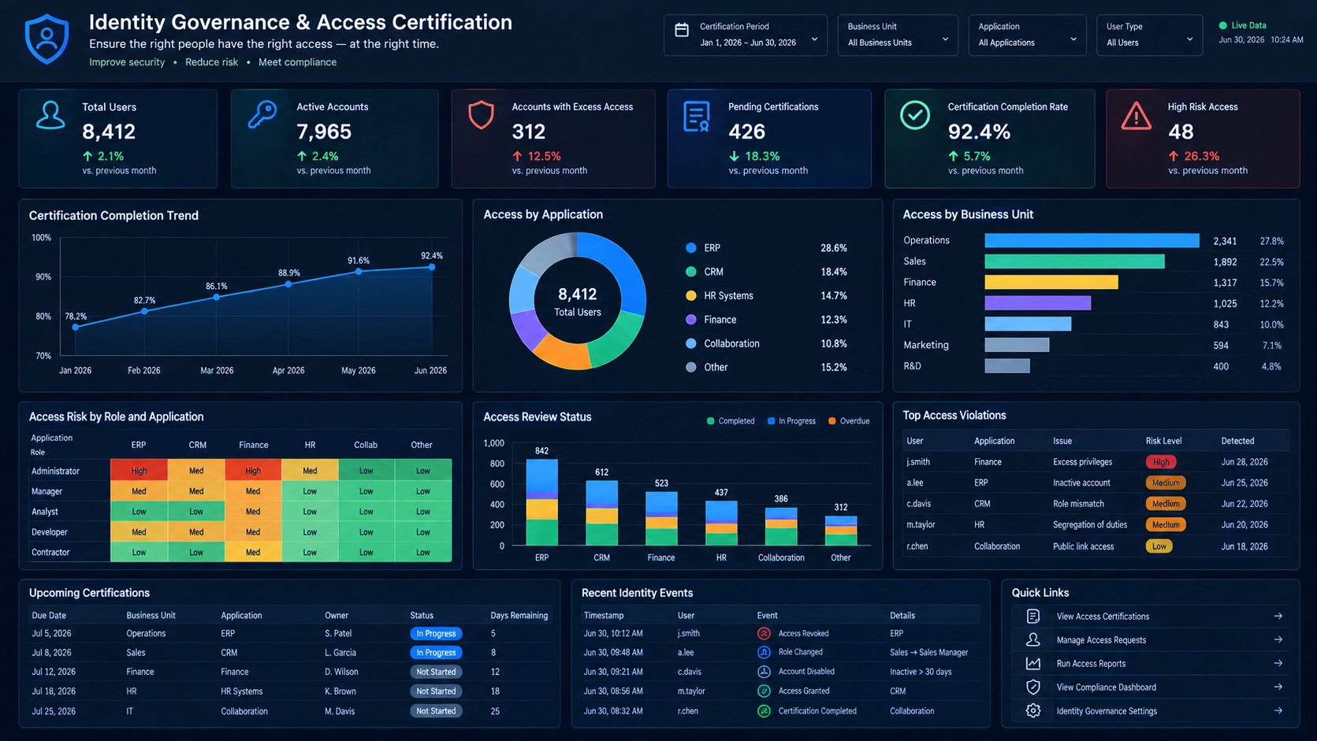Click the Account Disabled event icon
This screenshot has width=1317, height=741.
click(x=764, y=672)
